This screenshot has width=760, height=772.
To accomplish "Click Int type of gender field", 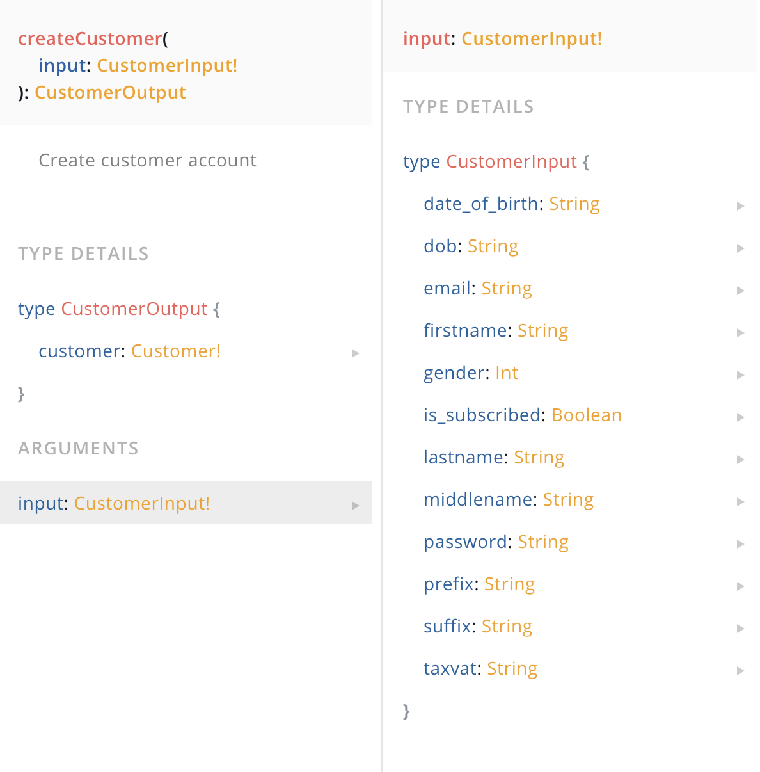I will click(507, 373).
